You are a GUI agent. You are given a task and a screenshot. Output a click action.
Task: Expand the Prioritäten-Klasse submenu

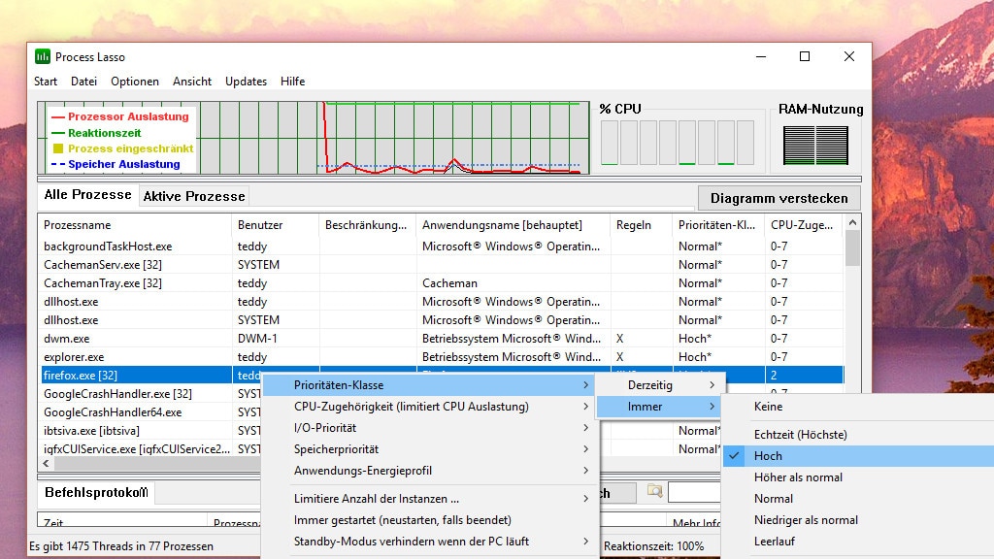(430, 384)
